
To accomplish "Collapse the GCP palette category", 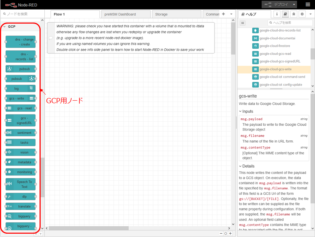I will pyautogui.click(x=4, y=27).
